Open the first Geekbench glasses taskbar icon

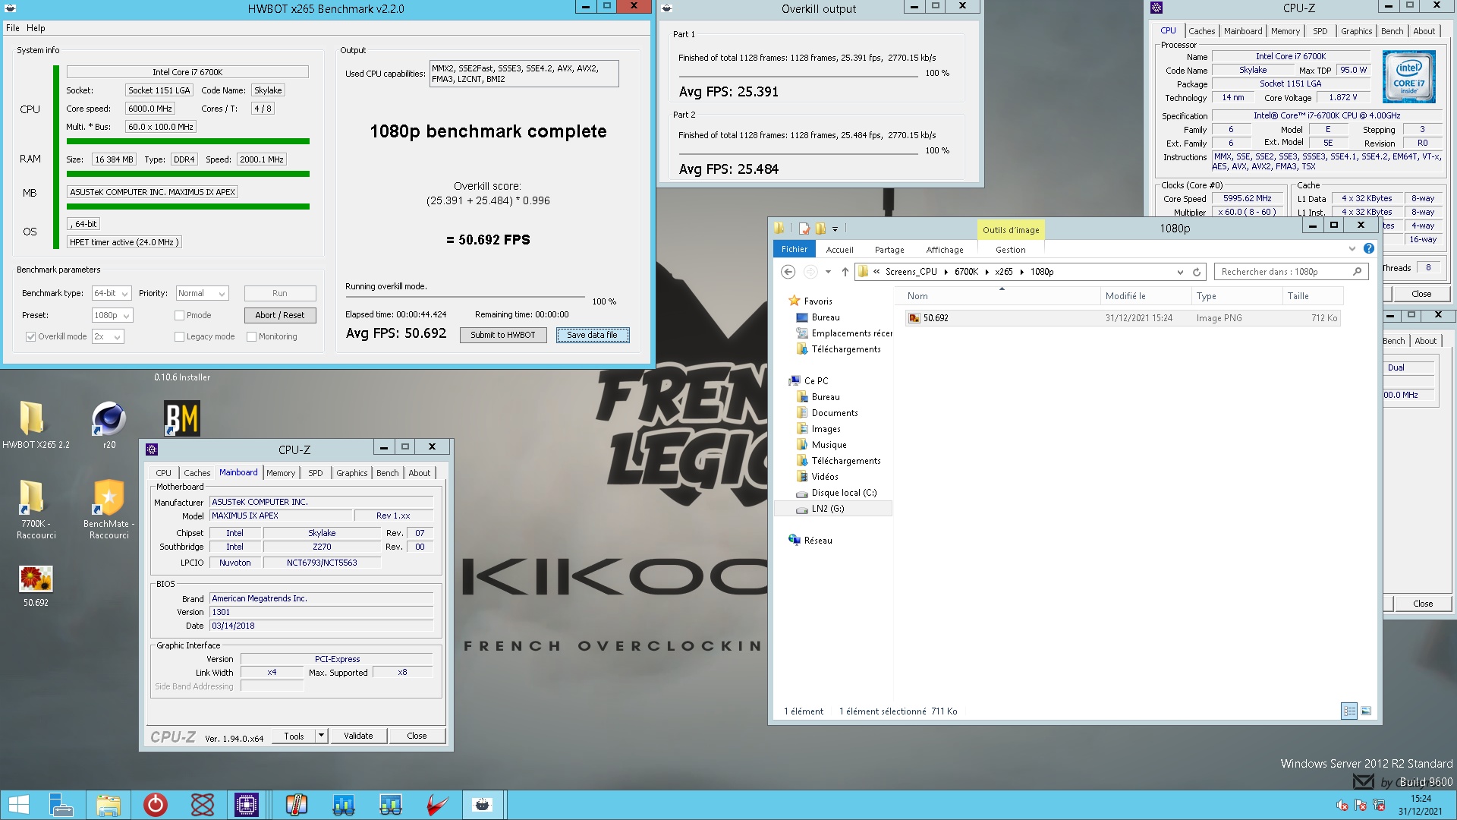click(x=344, y=805)
